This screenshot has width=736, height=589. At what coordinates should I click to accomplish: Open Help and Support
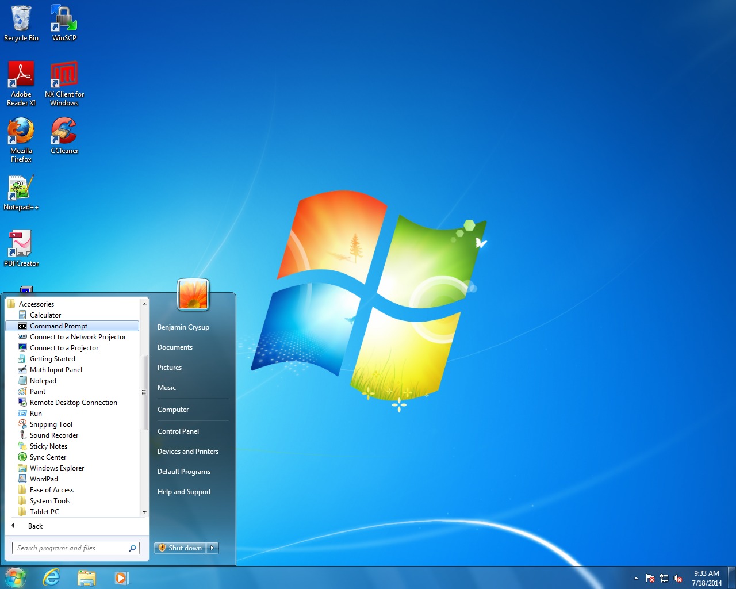(184, 492)
